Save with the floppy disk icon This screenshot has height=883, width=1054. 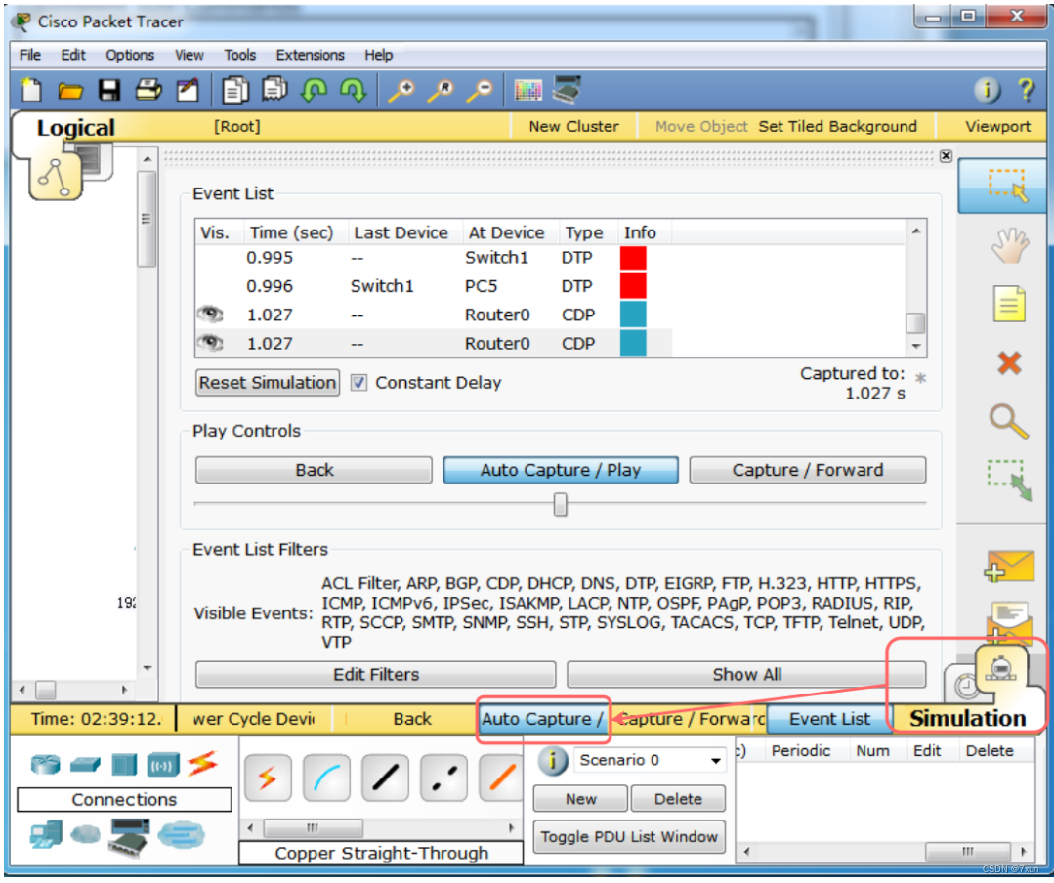[108, 90]
